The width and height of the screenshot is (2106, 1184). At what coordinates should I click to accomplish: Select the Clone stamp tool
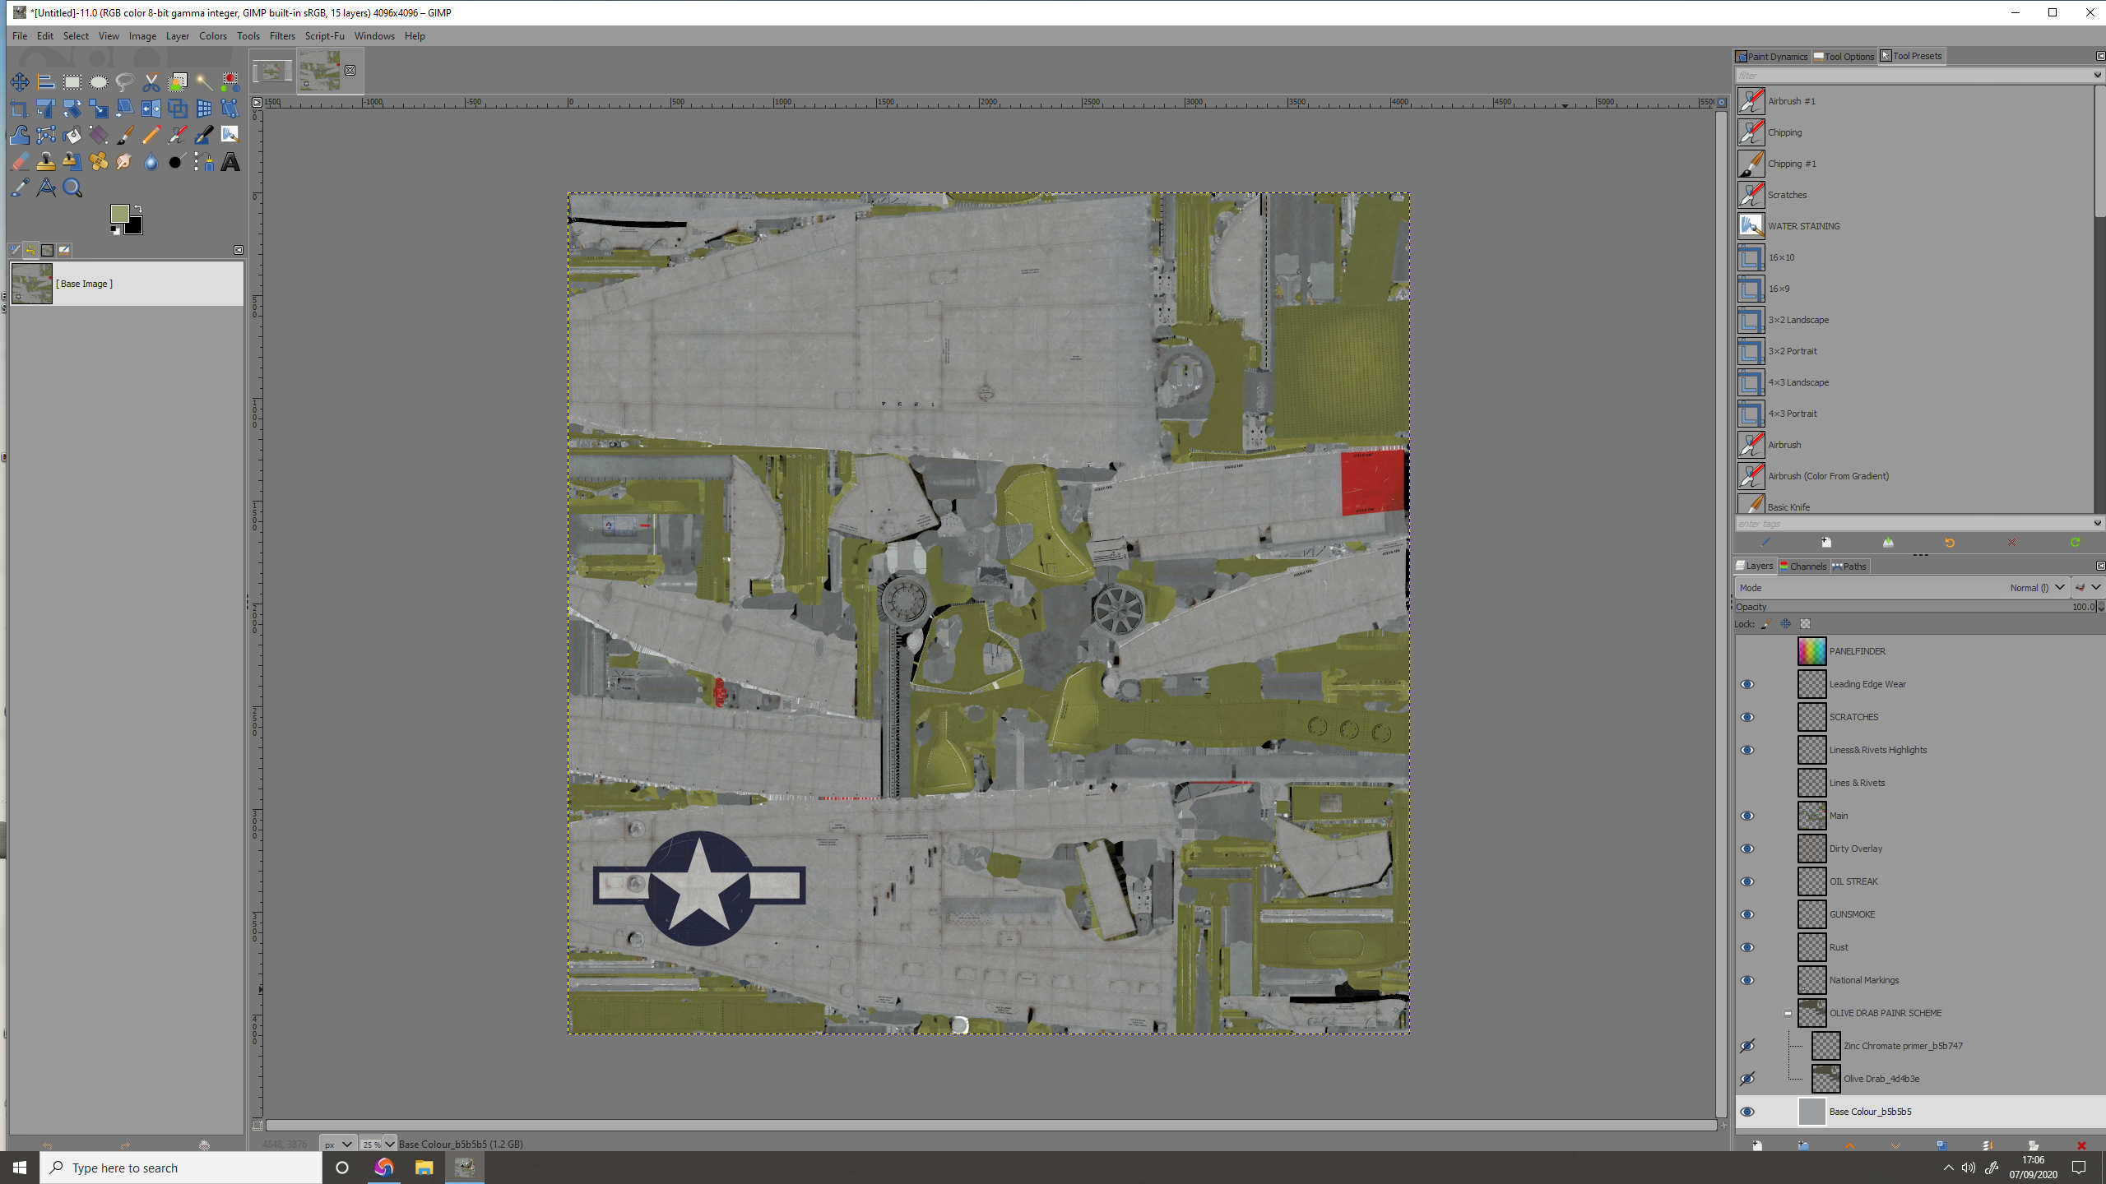(46, 162)
